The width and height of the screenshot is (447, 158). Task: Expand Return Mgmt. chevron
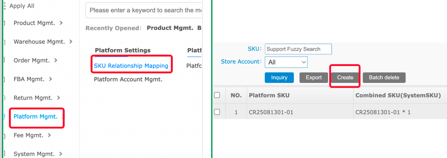pyautogui.click(x=58, y=98)
